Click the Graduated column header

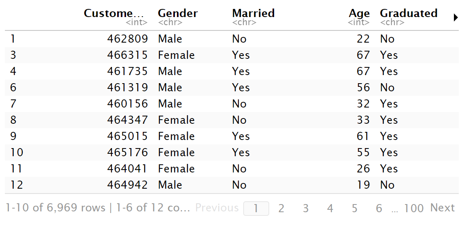click(x=409, y=13)
